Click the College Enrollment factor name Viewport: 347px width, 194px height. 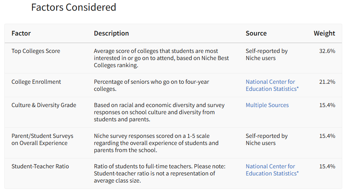pos(36,82)
